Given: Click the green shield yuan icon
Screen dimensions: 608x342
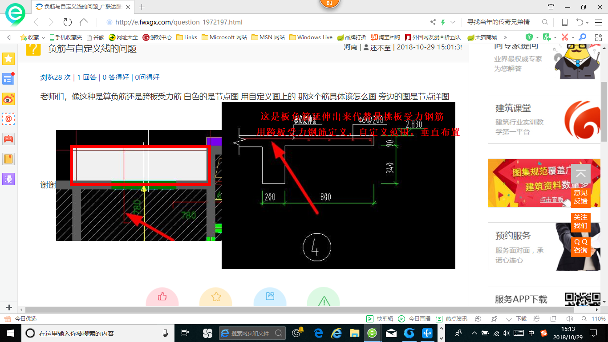Looking at the screenshot, I should [x=529, y=37].
